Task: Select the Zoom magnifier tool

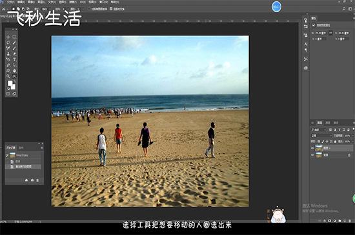Action: 8,77
